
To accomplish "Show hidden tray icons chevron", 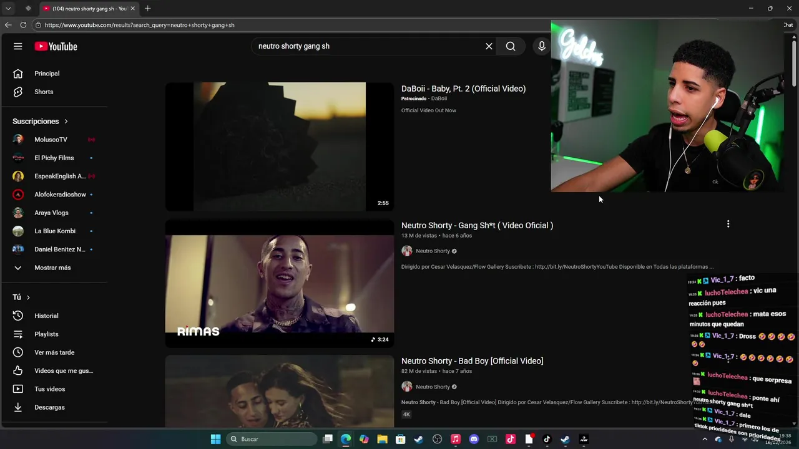I will [x=705, y=439].
